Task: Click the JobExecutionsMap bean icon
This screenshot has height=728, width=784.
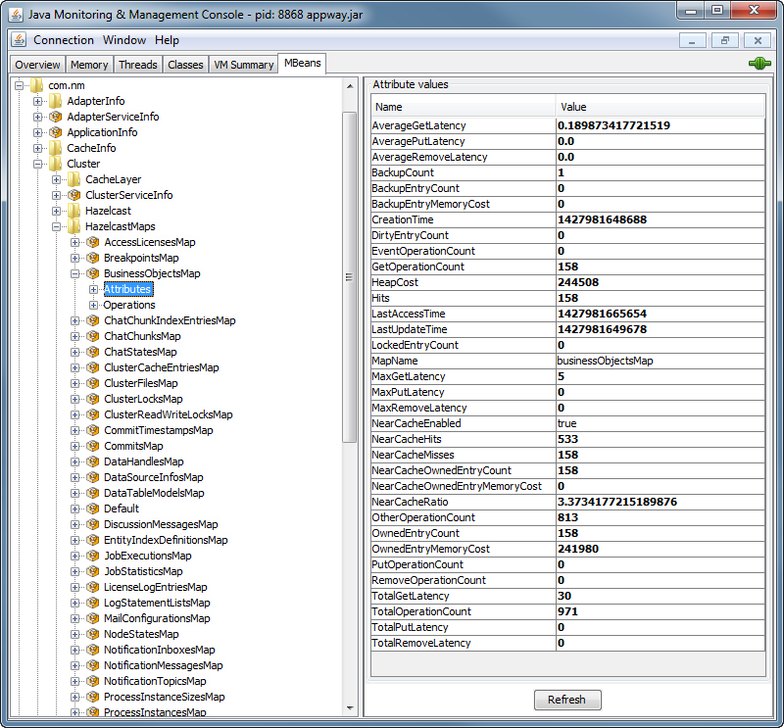Action: coord(92,556)
